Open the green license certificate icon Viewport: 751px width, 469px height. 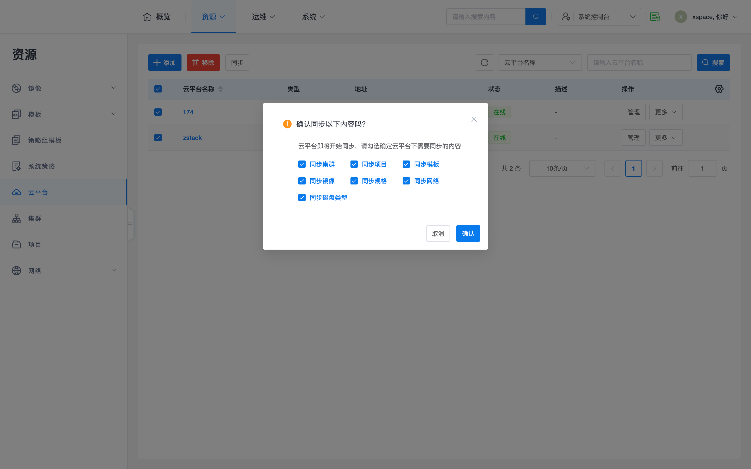click(x=655, y=17)
